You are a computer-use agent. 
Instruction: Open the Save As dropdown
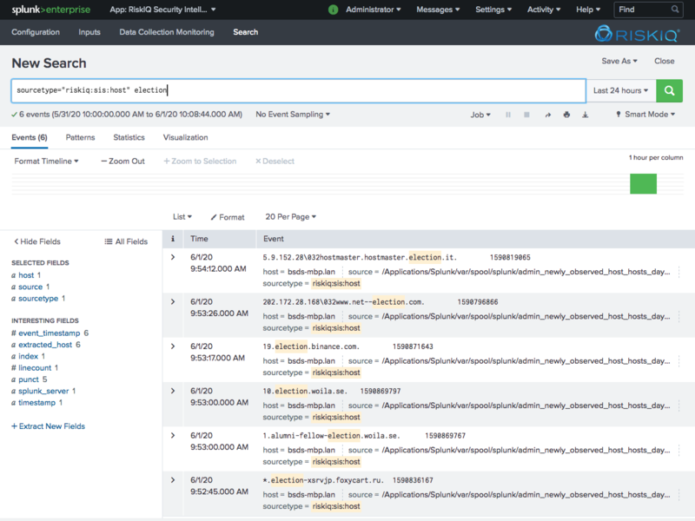pyautogui.click(x=619, y=61)
